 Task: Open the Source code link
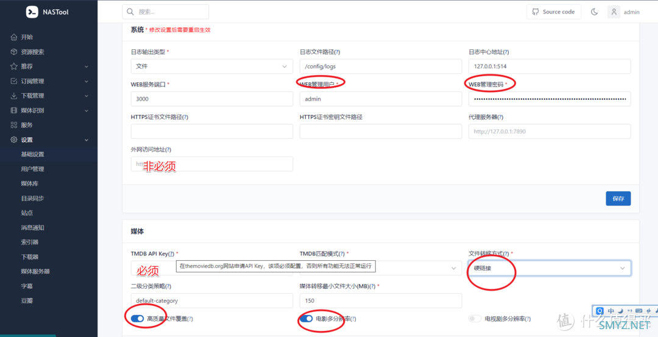click(553, 12)
